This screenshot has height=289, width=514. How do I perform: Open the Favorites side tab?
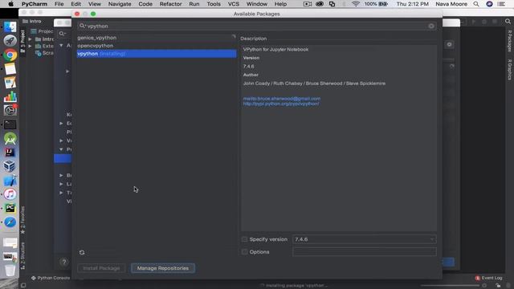(x=22, y=220)
